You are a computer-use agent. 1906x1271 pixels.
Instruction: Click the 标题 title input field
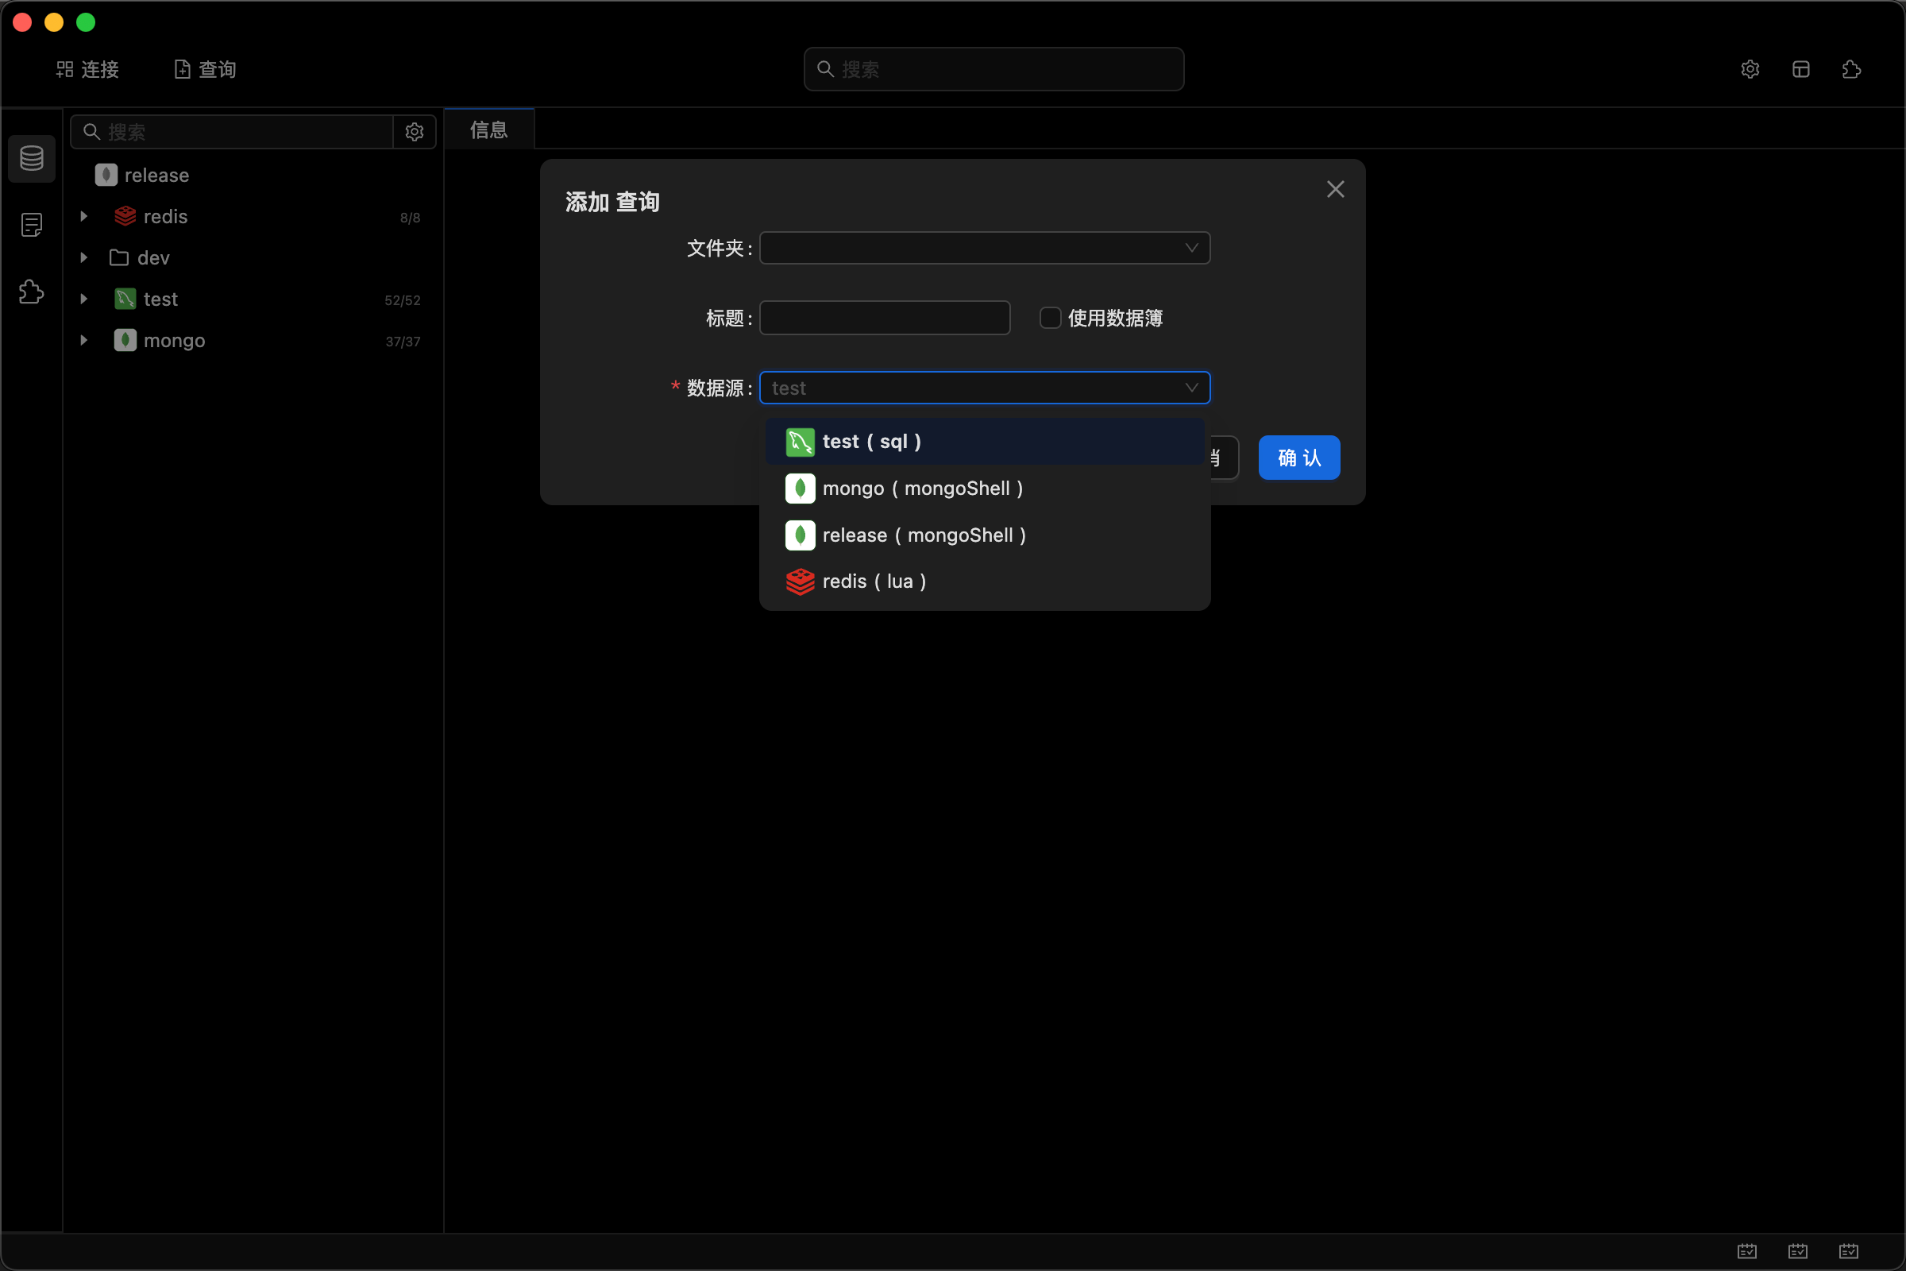[x=884, y=318]
